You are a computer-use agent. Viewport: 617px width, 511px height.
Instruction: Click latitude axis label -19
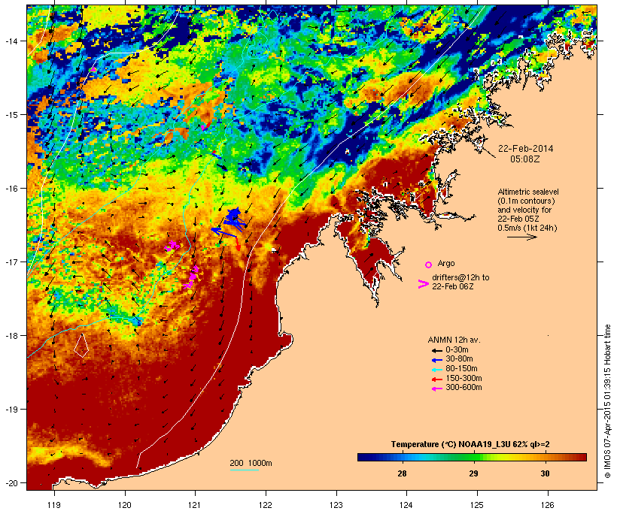pyautogui.click(x=11, y=410)
